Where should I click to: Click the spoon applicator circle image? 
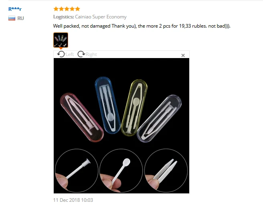click(x=121, y=171)
